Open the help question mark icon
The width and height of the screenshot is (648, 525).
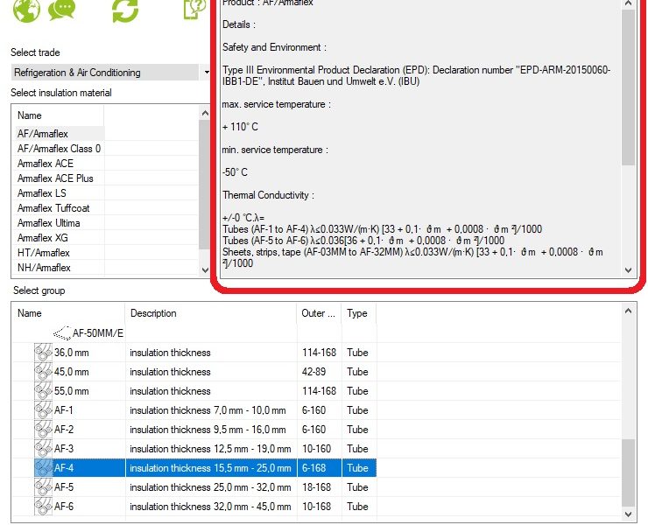(194, 9)
